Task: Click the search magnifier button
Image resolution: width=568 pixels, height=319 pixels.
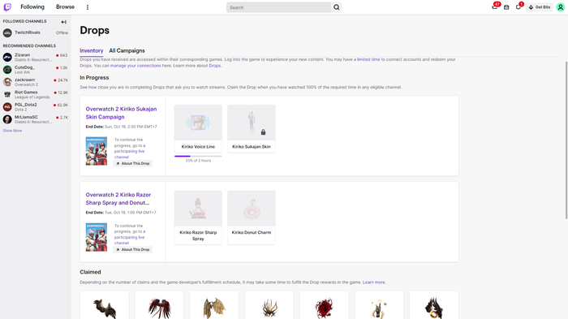Action: [x=337, y=7]
